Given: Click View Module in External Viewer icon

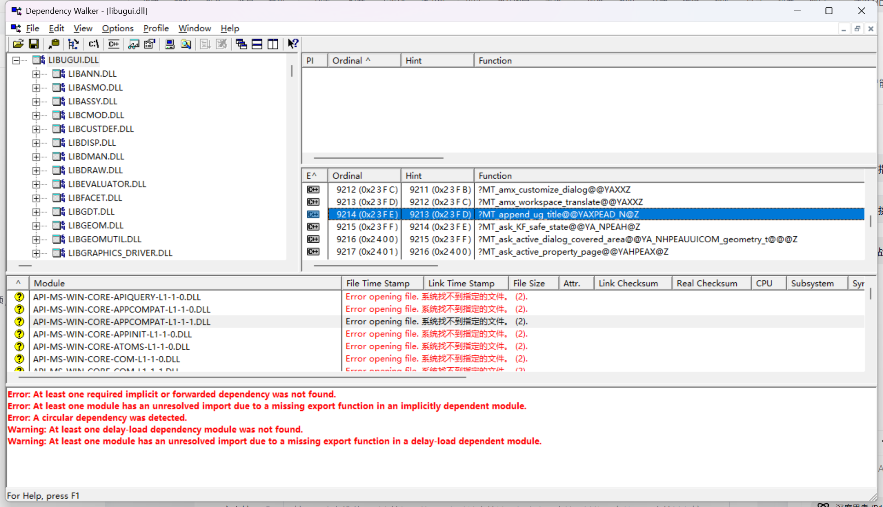Looking at the screenshot, I should [x=134, y=44].
